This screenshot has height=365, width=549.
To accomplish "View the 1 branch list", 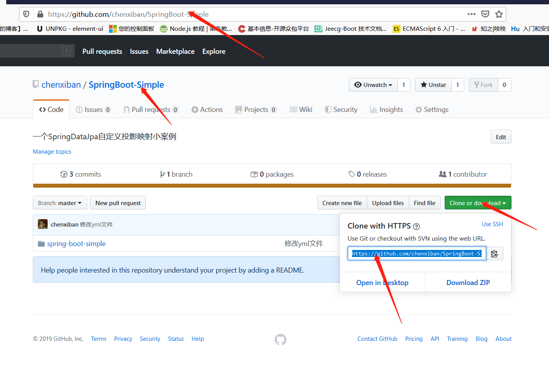I will point(176,174).
